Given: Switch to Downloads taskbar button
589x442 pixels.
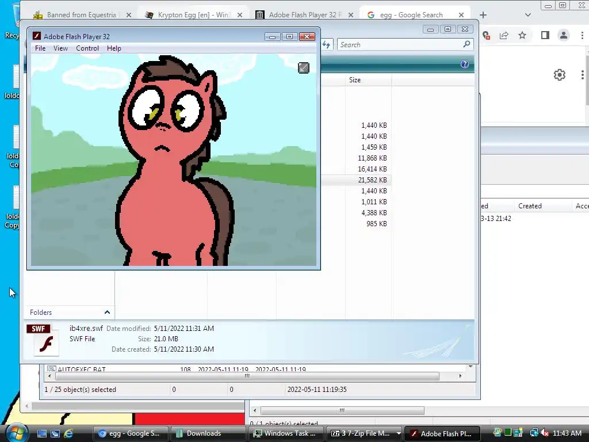Looking at the screenshot, I should tap(208, 433).
